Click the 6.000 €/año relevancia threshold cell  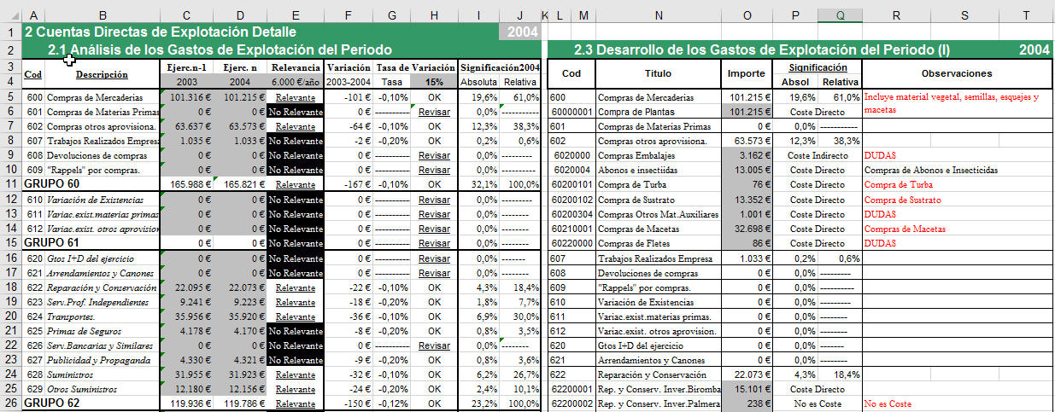pos(295,82)
